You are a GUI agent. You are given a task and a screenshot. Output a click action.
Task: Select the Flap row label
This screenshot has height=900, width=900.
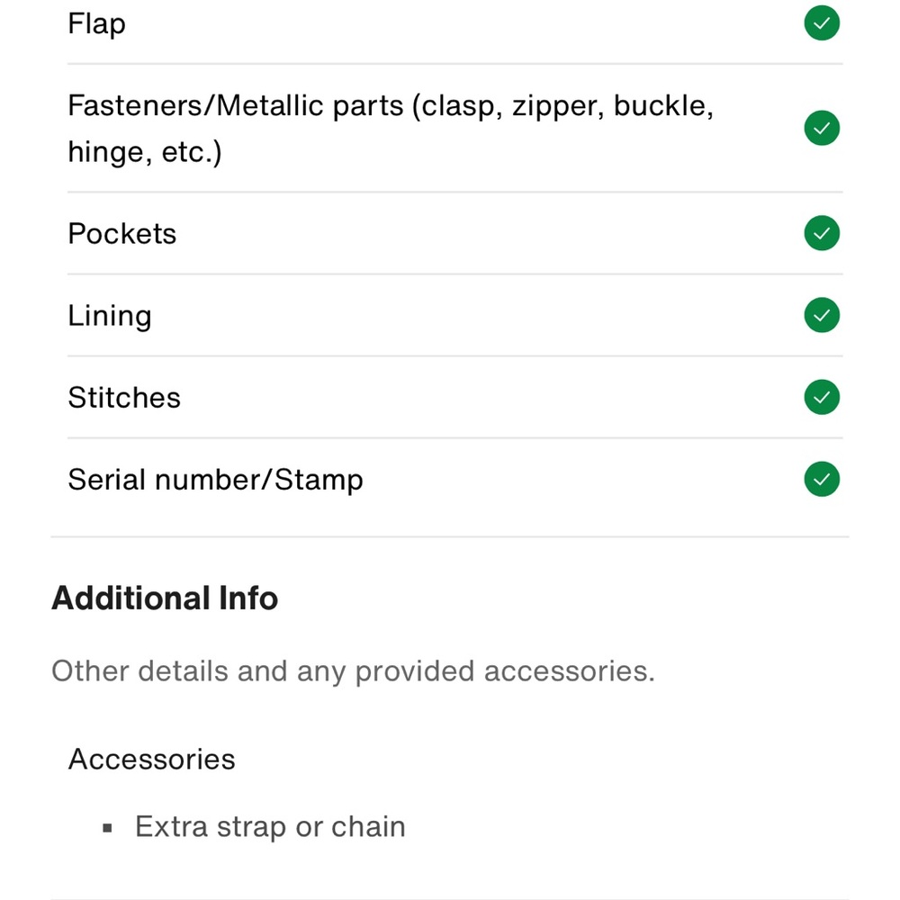96,24
